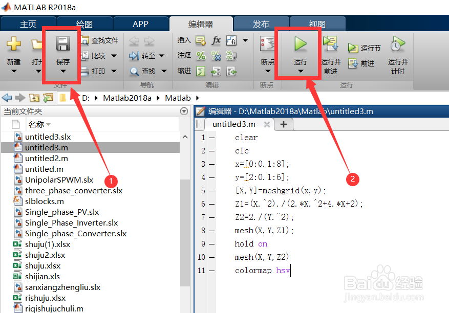Click the comment percent icon

coord(201,56)
